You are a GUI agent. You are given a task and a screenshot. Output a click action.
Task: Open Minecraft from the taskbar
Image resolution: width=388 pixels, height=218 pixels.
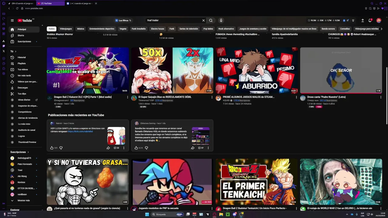coord(227,214)
